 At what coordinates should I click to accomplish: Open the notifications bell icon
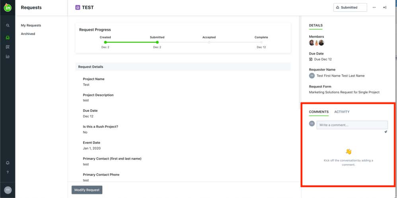point(8,163)
